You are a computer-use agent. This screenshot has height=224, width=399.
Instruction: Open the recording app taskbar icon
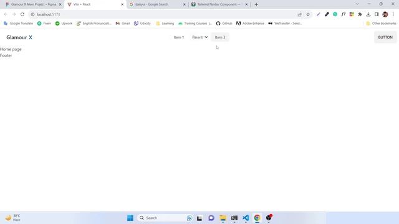tap(269, 218)
